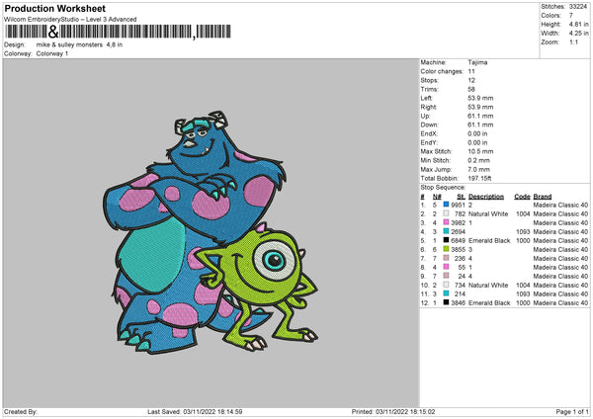This screenshot has height=419, width=593.
Task: Click the 'EndX:' label
Action: (x=429, y=133)
